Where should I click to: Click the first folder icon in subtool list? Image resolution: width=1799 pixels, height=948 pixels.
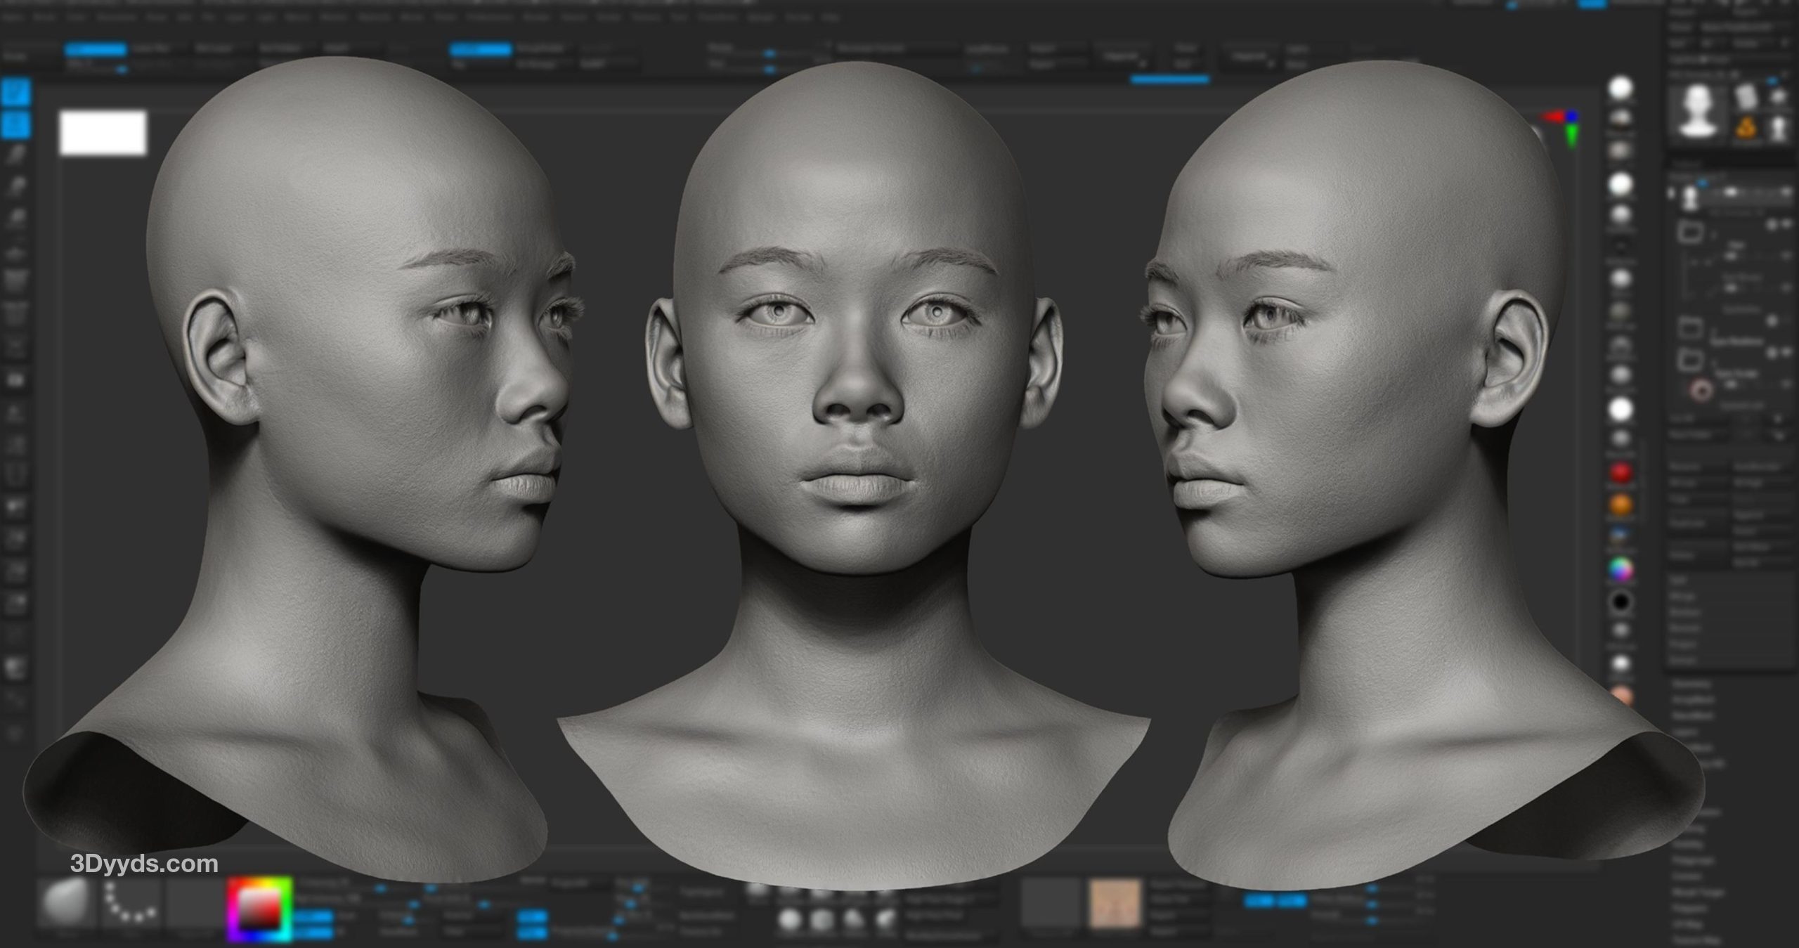point(1691,231)
